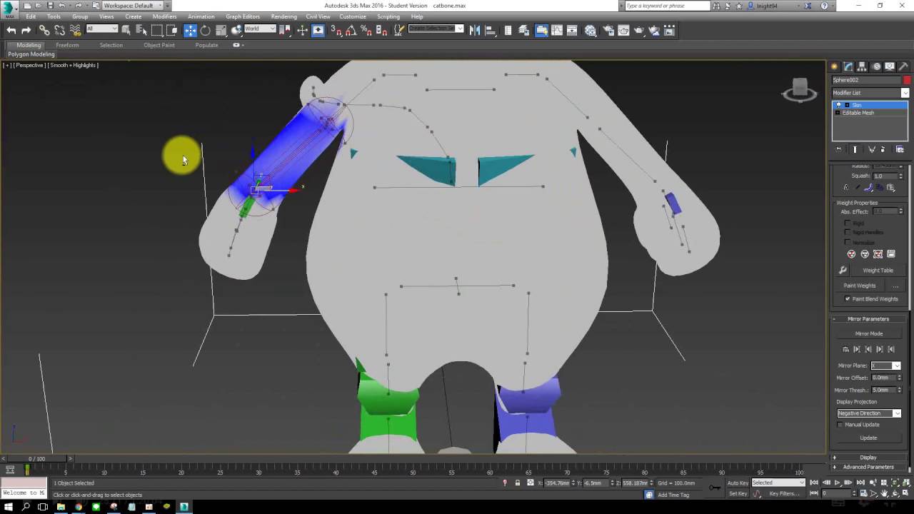Toggle the Normalize checkbox
This screenshot has height=514, width=914.
pos(848,242)
